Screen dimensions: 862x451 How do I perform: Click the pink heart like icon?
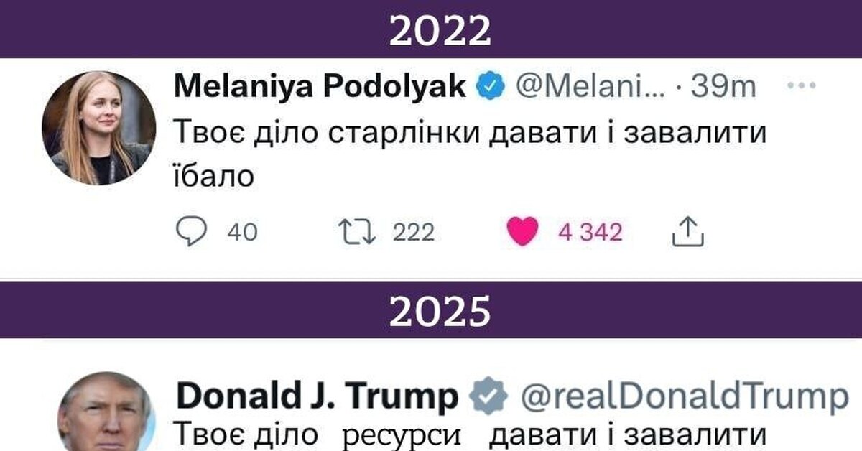522,231
